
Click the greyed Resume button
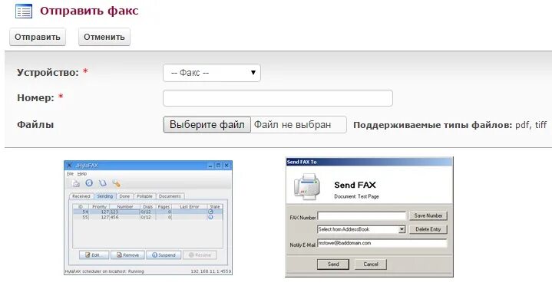tap(200, 255)
